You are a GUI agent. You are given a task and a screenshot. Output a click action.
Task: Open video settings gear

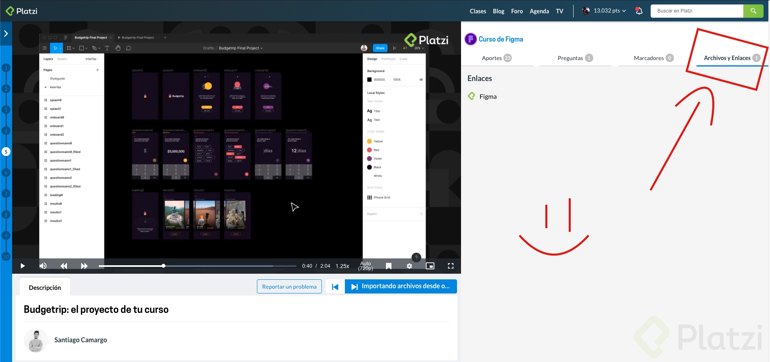coord(409,266)
